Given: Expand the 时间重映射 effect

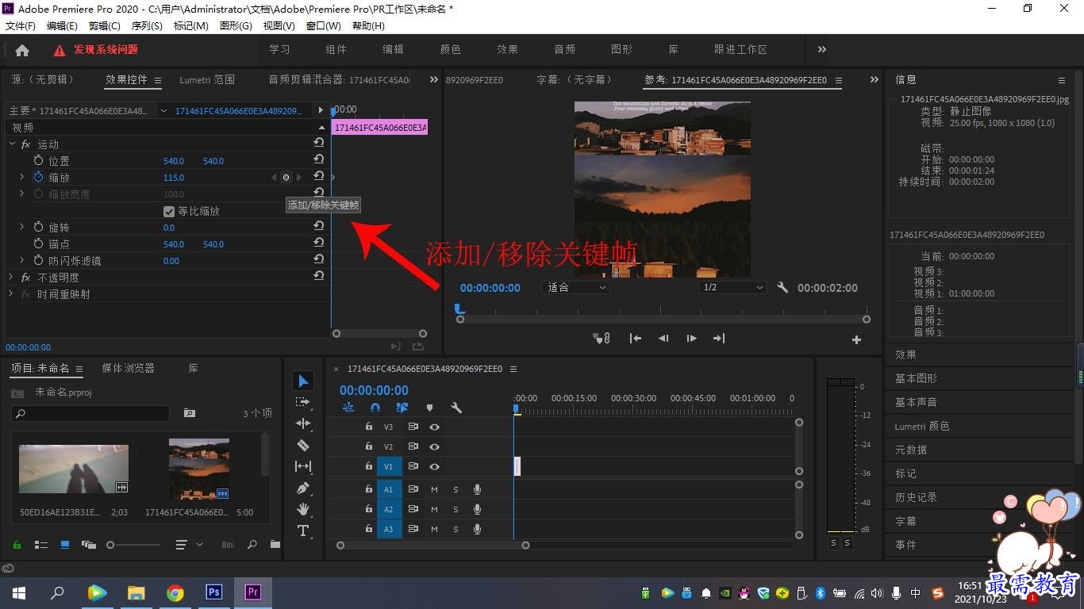Looking at the screenshot, I should click(11, 293).
